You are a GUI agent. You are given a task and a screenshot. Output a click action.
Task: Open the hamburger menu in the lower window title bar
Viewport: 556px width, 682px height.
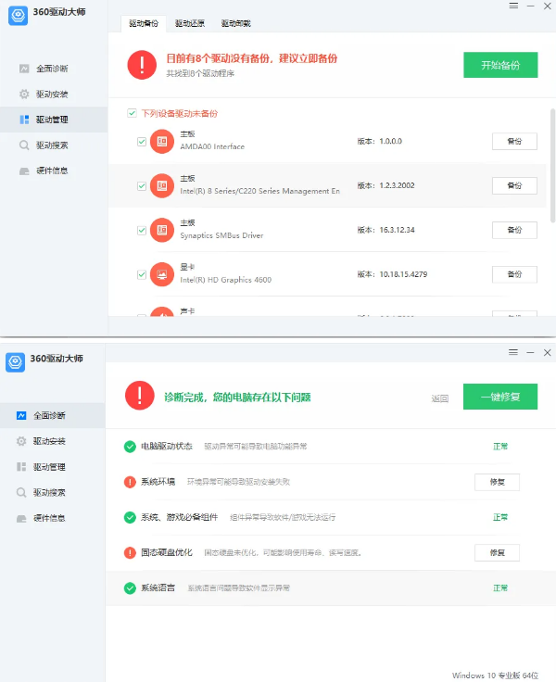[512, 353]
